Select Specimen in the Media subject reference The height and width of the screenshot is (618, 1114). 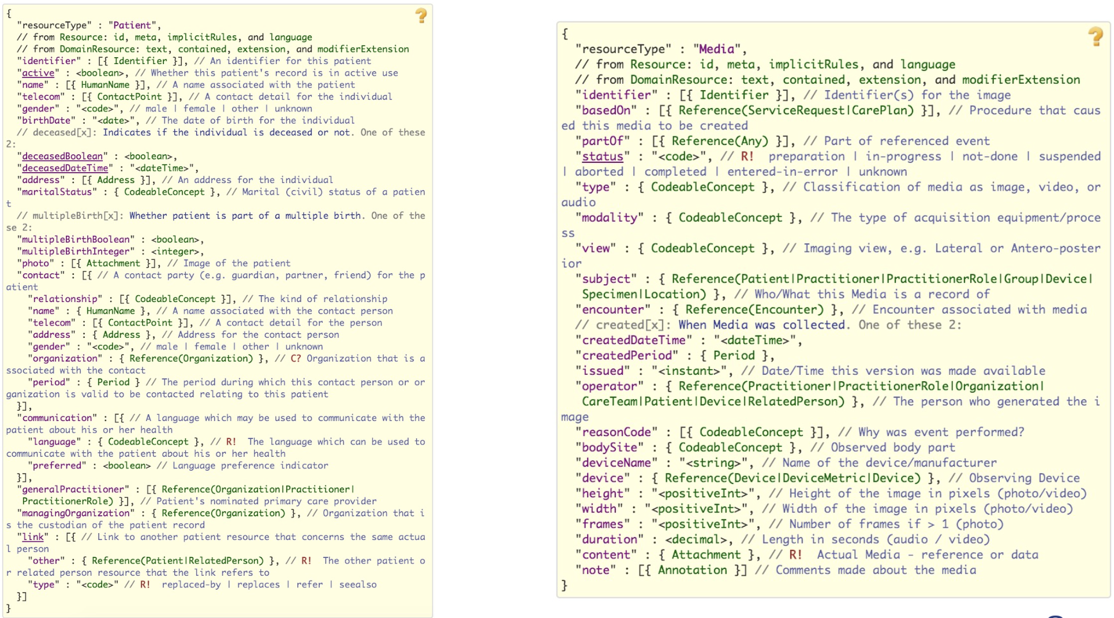pos(608,294)
